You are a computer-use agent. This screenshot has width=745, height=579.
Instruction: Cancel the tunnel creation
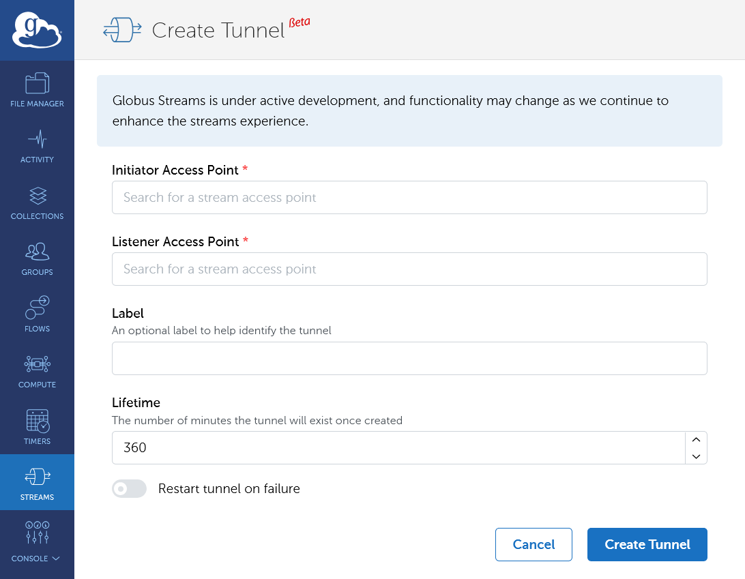[534, 544]
